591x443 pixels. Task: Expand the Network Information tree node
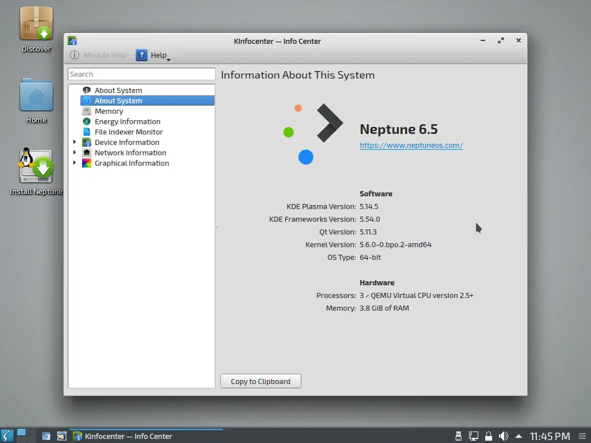tap(75, 152)
